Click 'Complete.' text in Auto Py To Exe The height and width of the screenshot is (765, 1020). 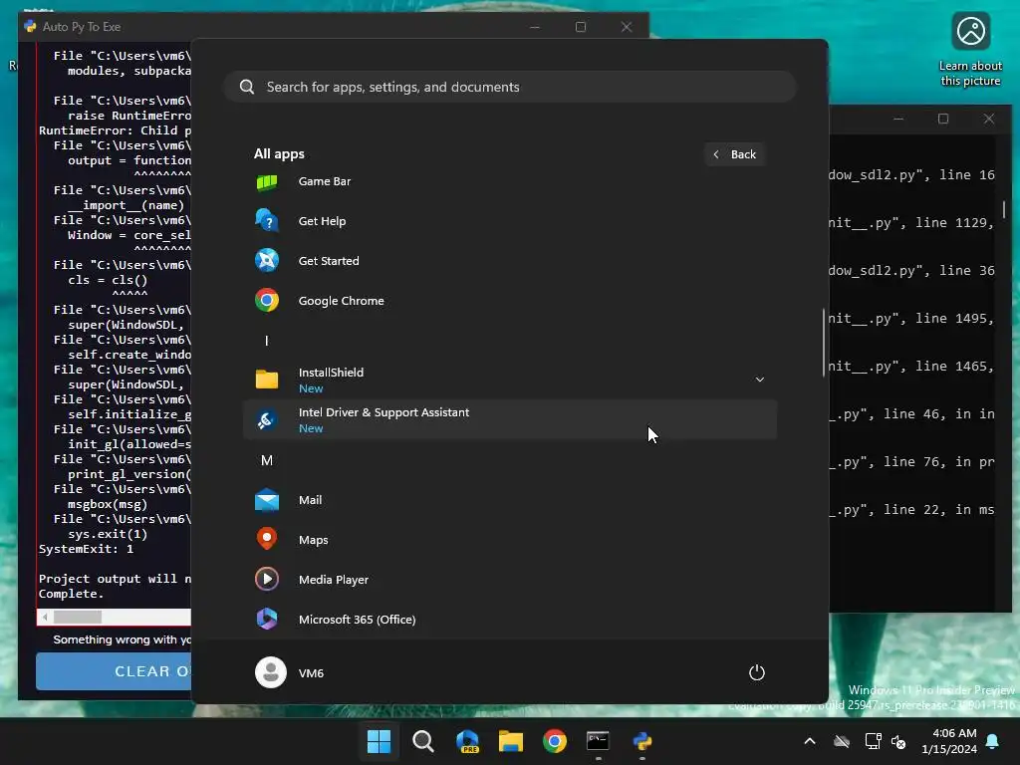click(71, 594)
